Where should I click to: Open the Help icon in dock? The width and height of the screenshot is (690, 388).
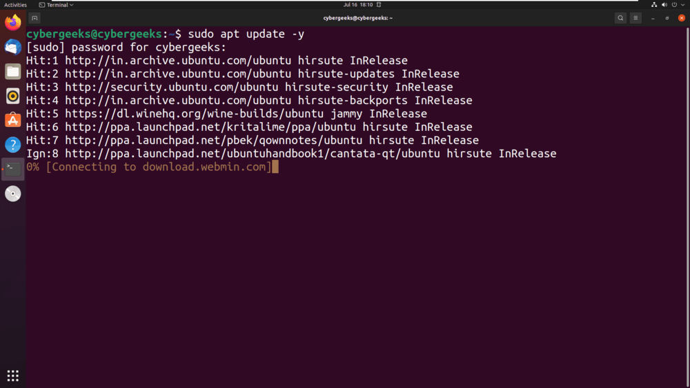click(12, 145)
